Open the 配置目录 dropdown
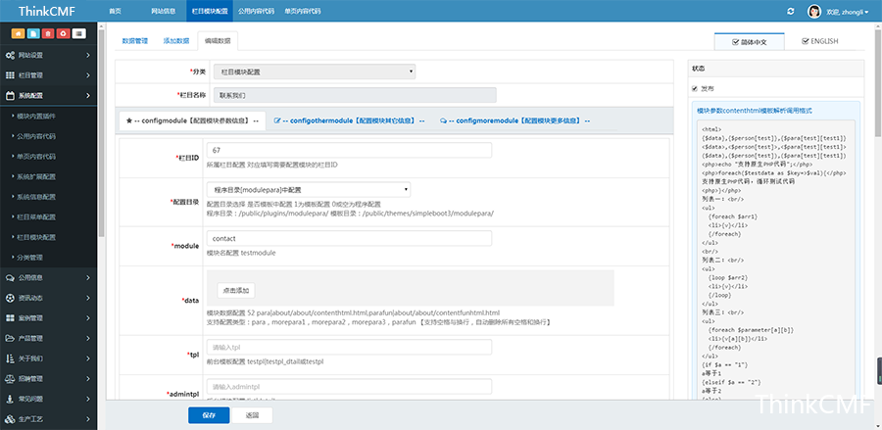Screen dimensions: 882x430 pos(309,190)
